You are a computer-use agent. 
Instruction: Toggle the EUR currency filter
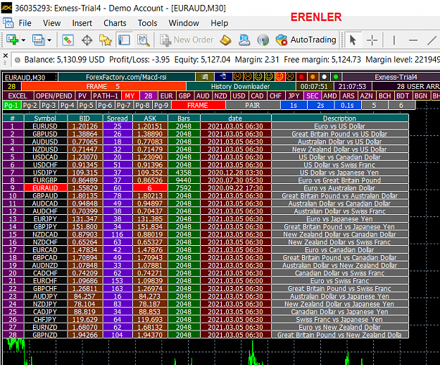(x=166, y=96)
